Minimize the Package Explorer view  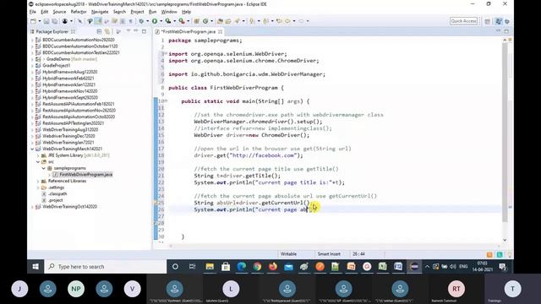tap(136, 31)
